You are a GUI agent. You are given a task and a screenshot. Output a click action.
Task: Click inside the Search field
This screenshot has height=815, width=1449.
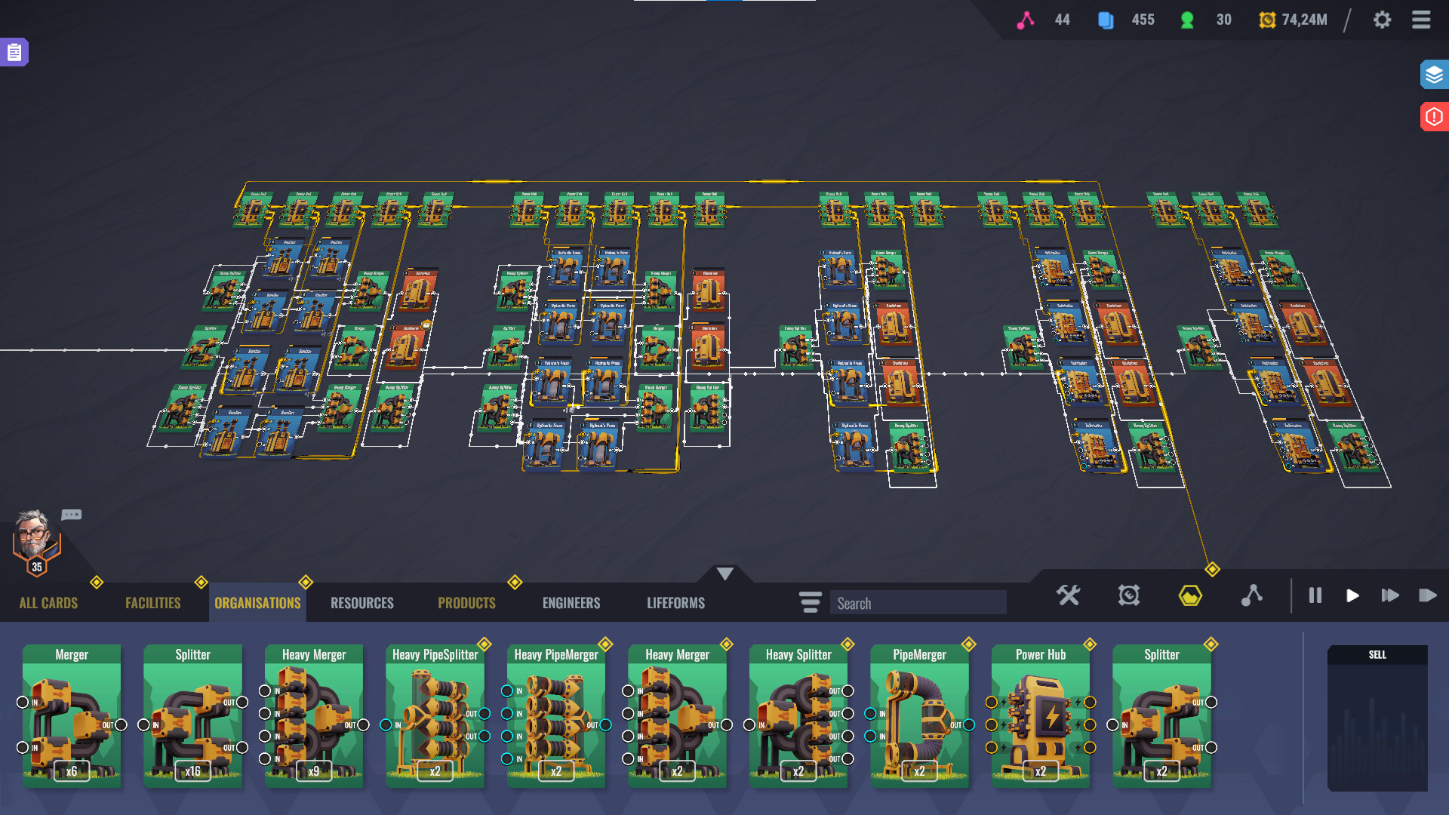coord(918,602)
